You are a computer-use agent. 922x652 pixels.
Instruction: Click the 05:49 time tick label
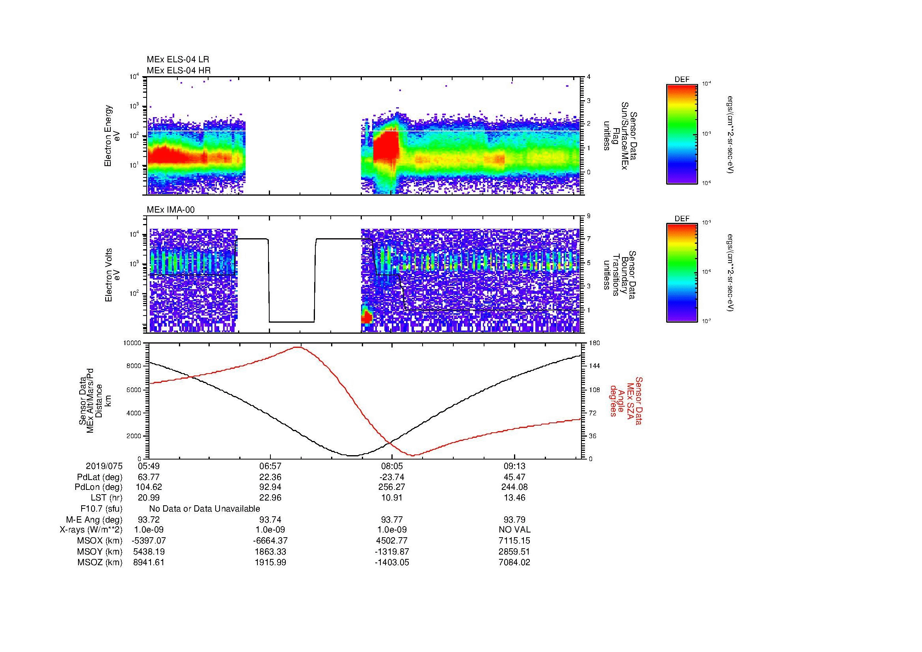149,466
